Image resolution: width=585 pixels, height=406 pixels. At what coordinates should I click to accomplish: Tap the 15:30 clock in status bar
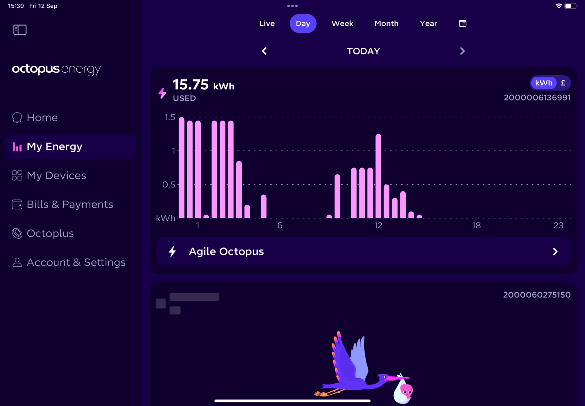point(16,6)
